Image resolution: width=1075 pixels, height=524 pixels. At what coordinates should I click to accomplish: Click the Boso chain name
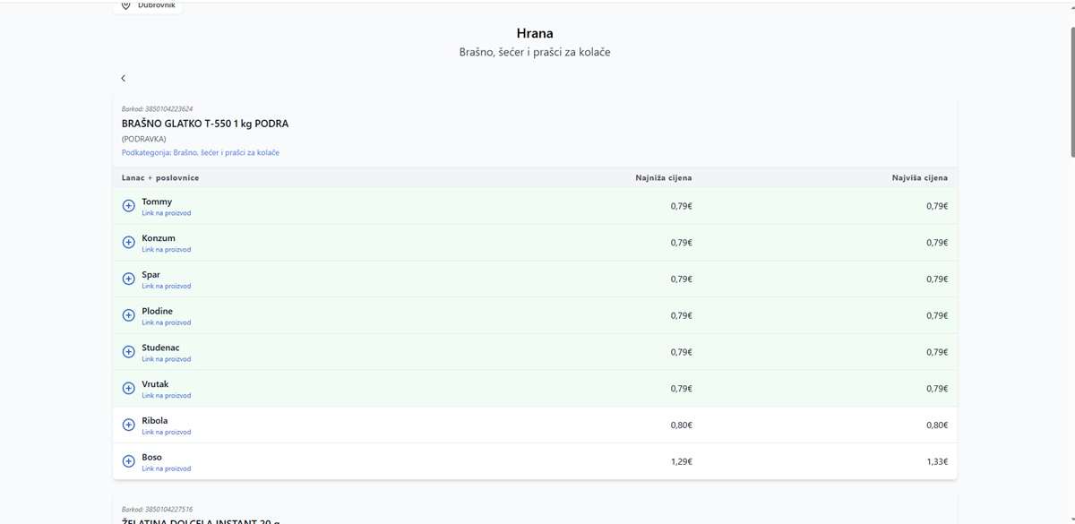coord(151,457)
